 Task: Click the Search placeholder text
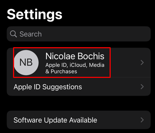(x=31, y=34)
